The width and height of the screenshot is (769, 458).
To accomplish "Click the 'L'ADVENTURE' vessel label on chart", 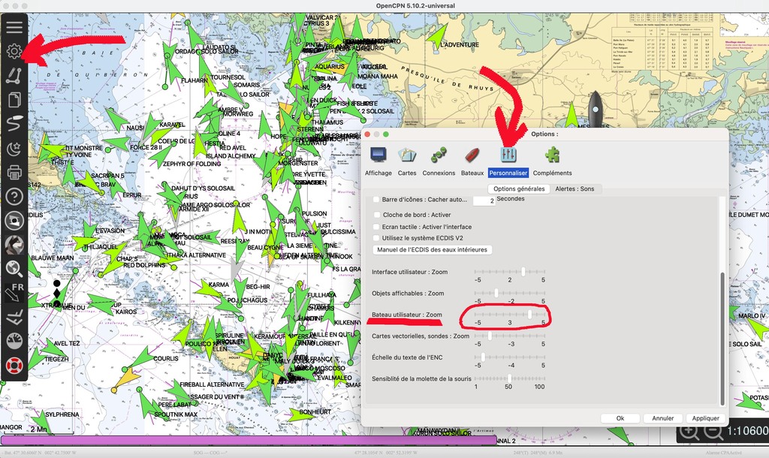I will [x=460, y=44].
